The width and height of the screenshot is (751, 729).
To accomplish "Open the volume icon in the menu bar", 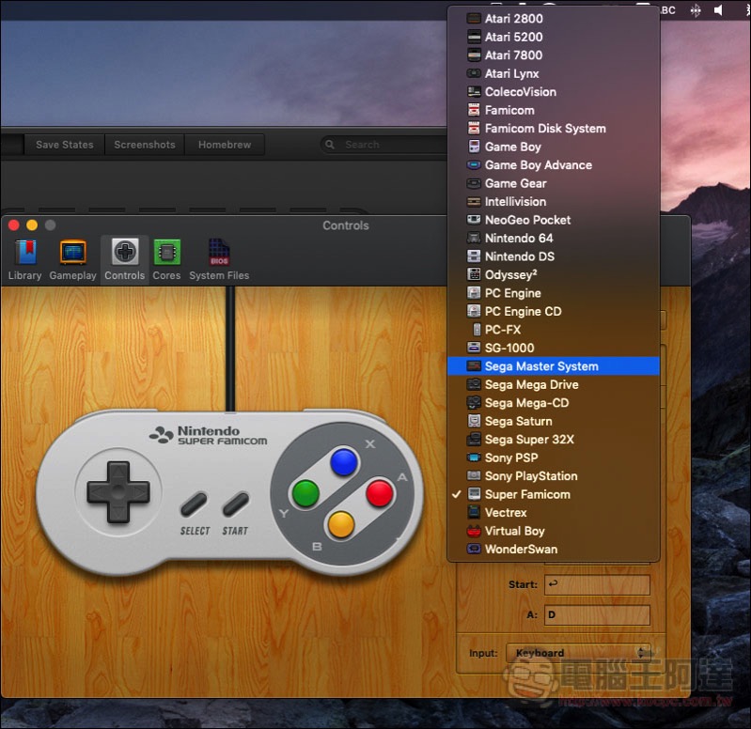I will click(718, 10).
